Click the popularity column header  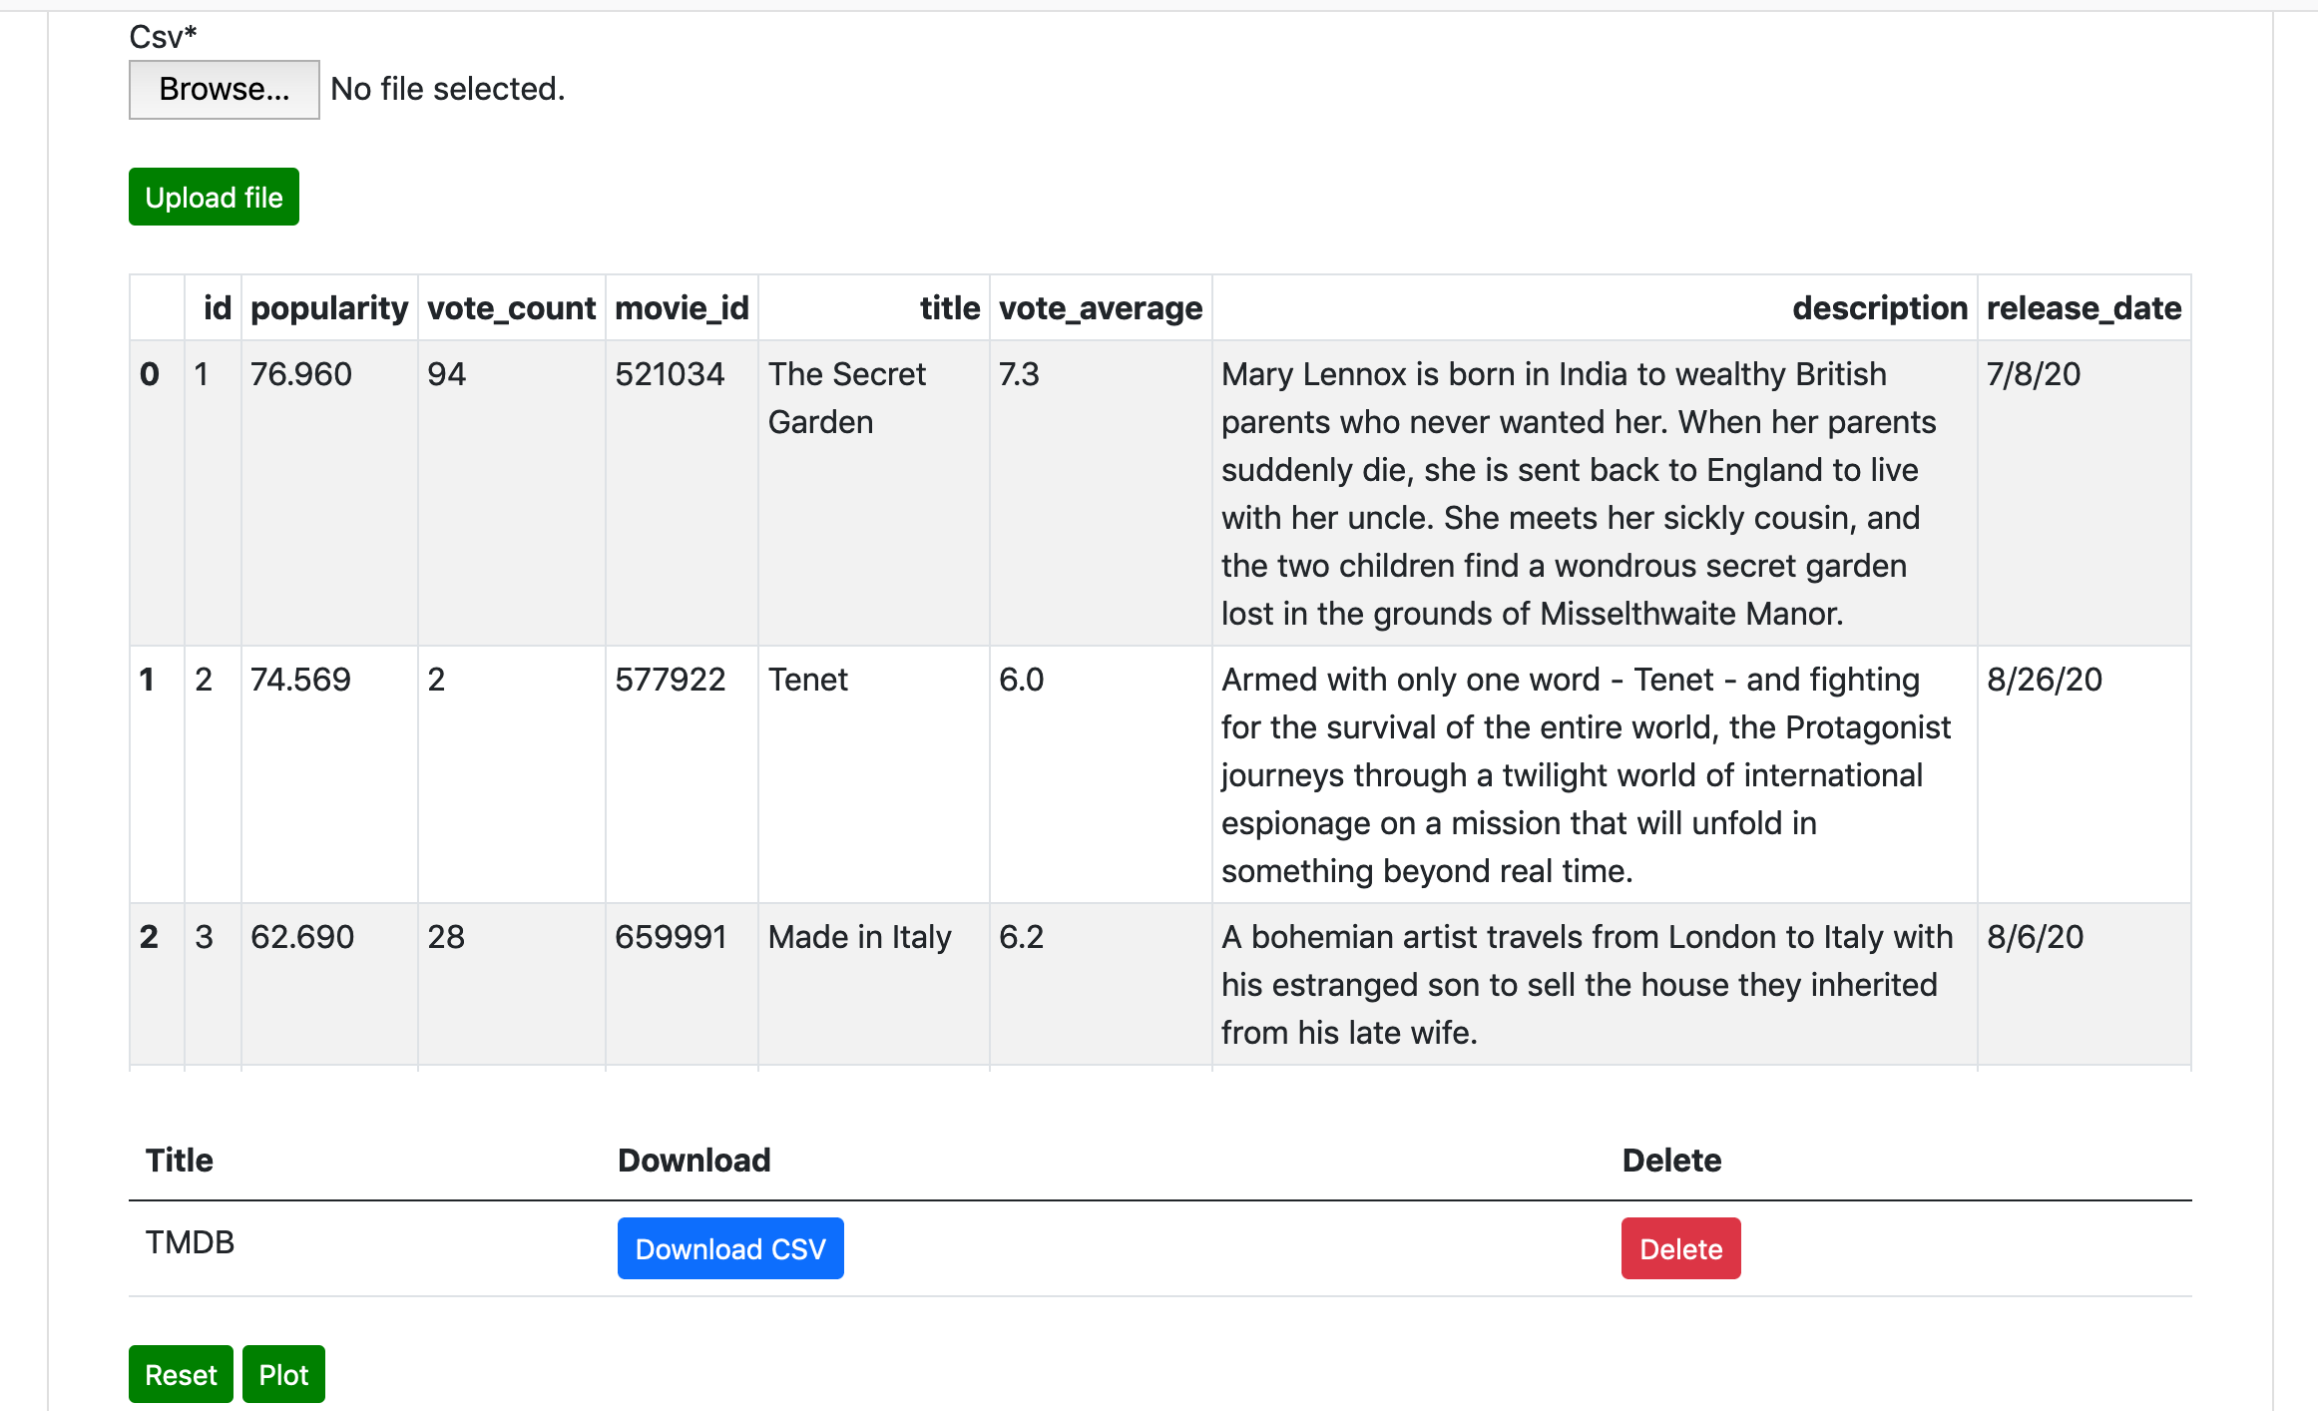[x=328, y=308]
